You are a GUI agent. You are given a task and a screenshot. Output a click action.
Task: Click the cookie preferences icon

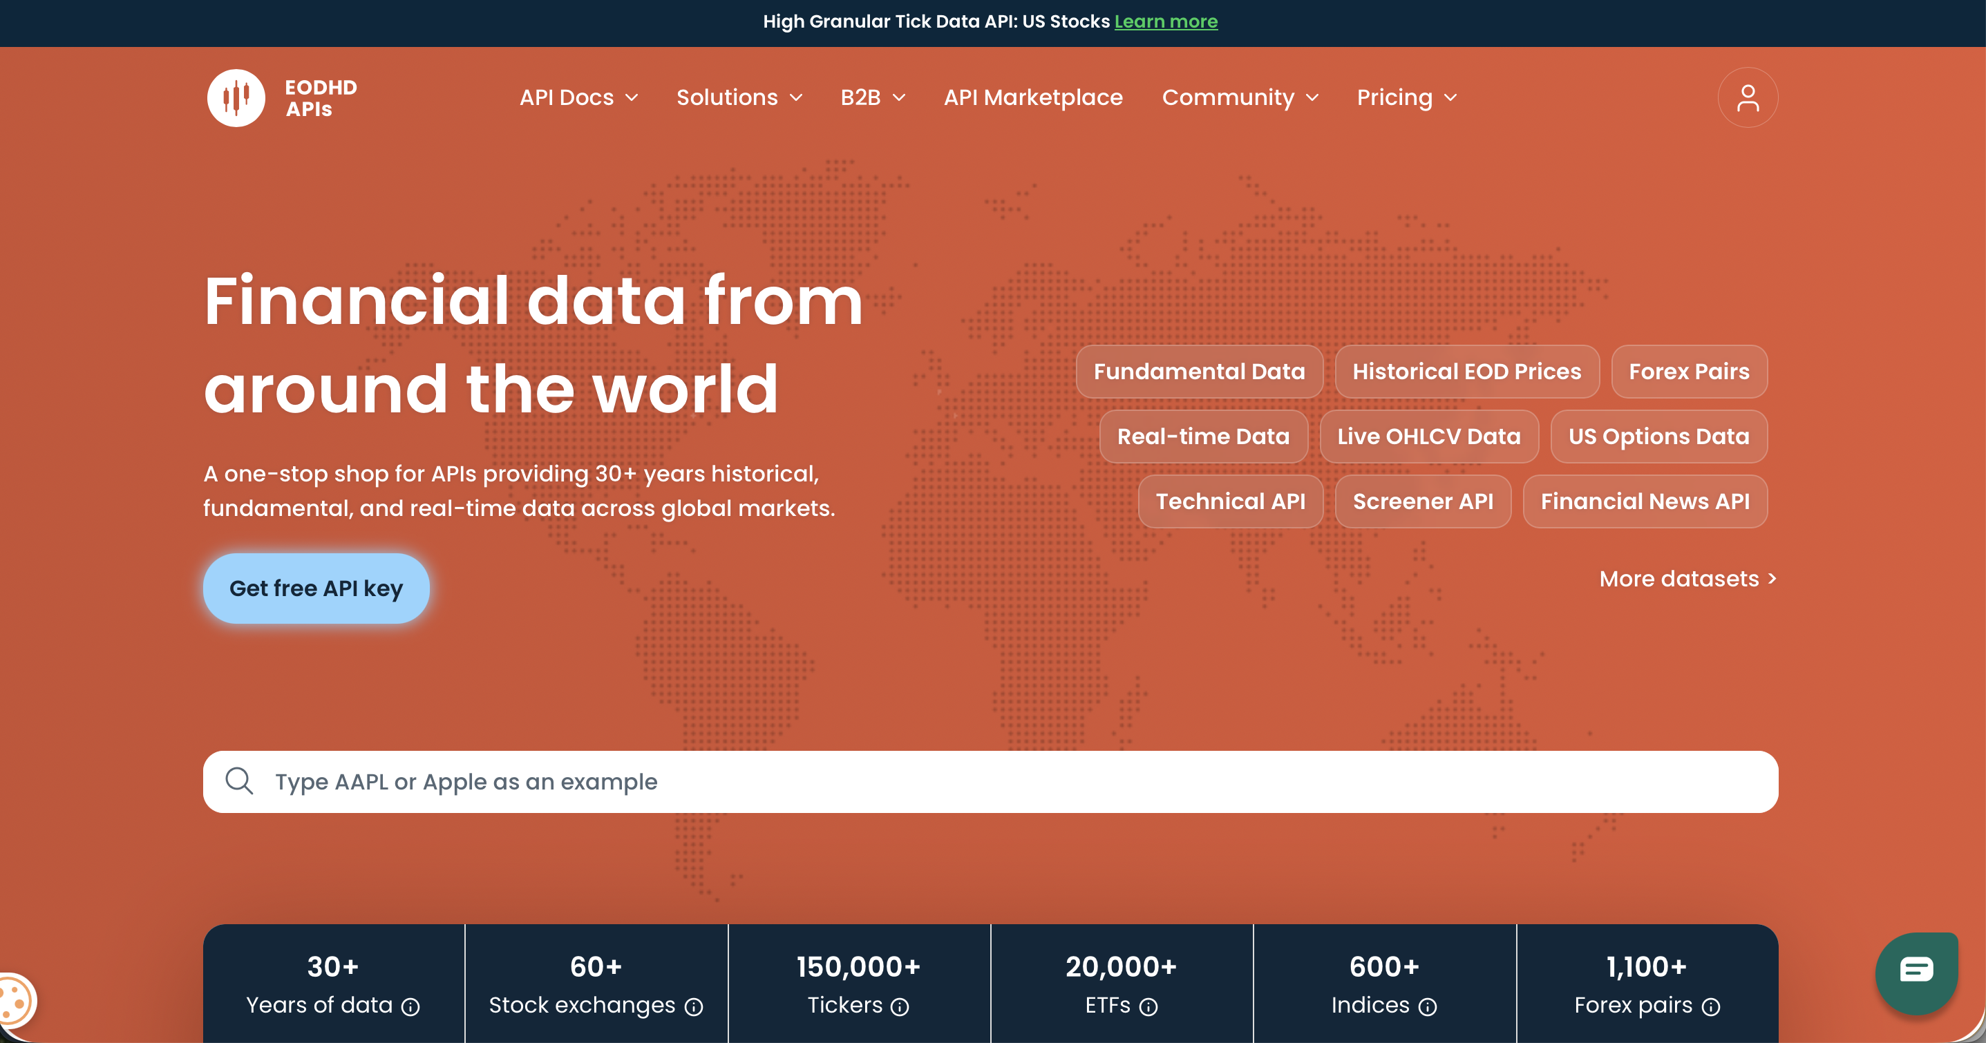14,1002
